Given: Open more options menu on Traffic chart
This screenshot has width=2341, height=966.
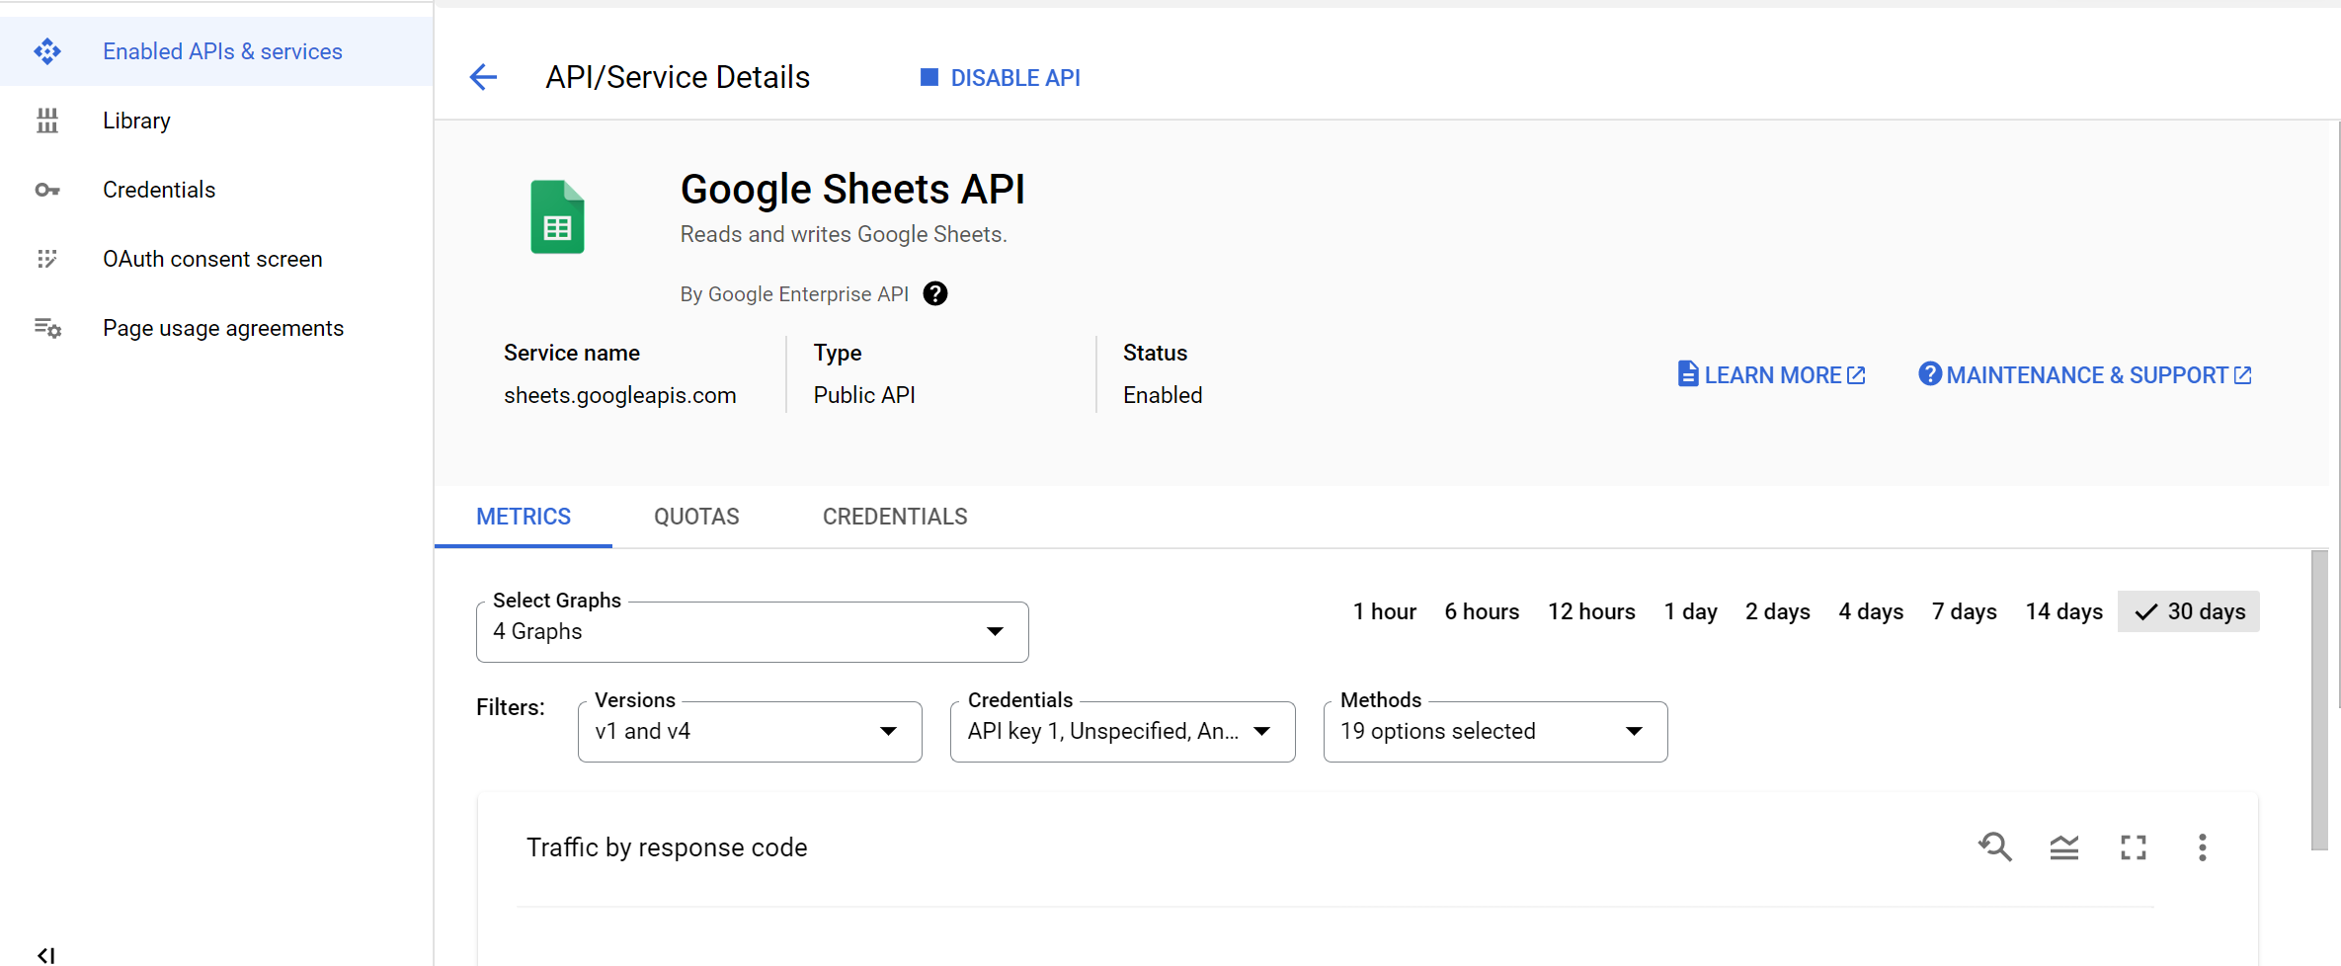Looking at the screenshot, I should pos(2202,847).
